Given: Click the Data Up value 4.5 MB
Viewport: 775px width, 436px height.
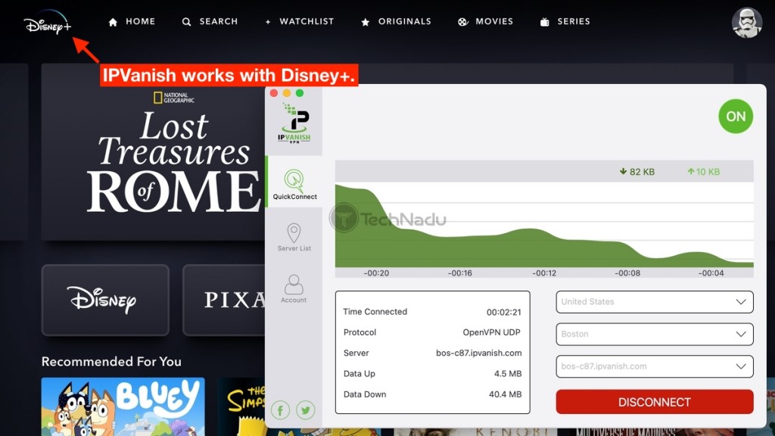Looking at the screenshot, I should click(x=508, y=374).
